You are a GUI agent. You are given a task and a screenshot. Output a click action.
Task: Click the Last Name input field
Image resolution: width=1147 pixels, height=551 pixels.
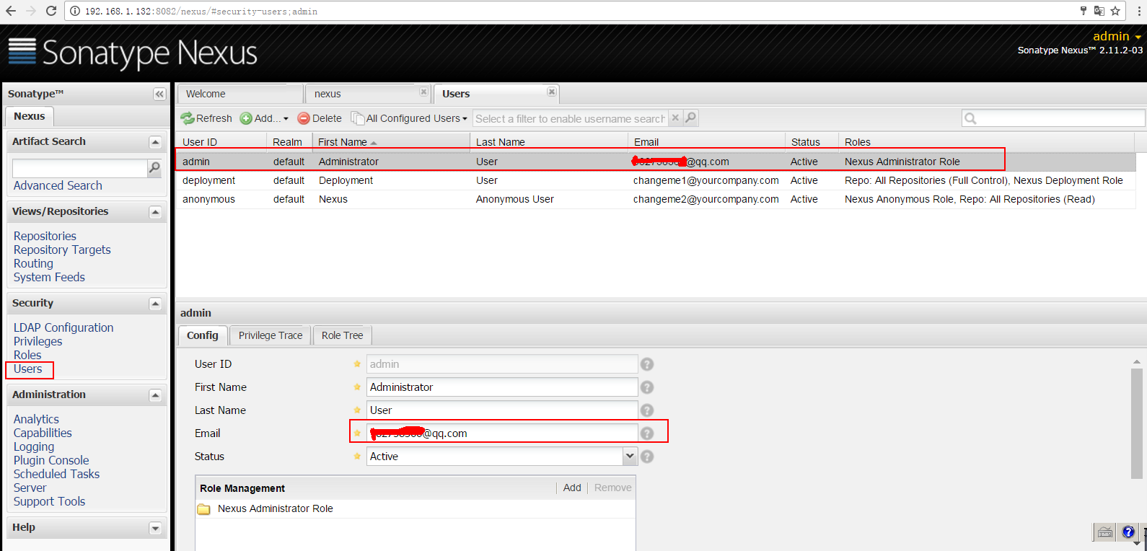(x=502, y=410)
